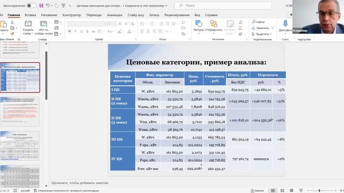
Task: Click Заменить replace button
Action: 260,28
